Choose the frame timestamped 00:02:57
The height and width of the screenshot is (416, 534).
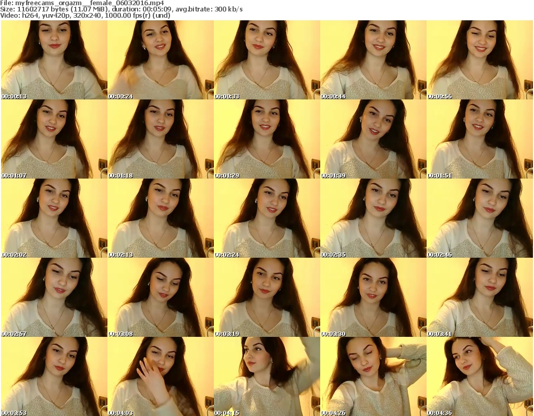54,297
